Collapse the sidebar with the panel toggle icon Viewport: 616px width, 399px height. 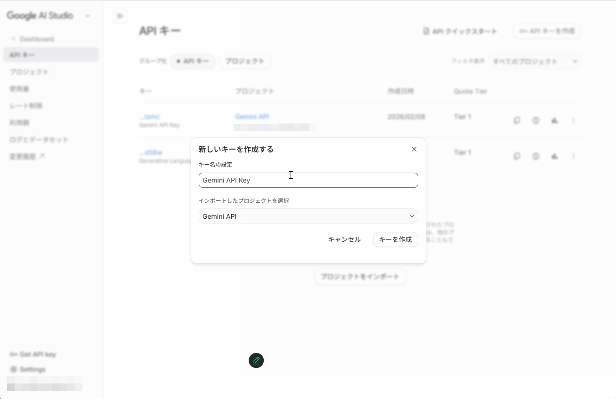(x=120, y=16)
